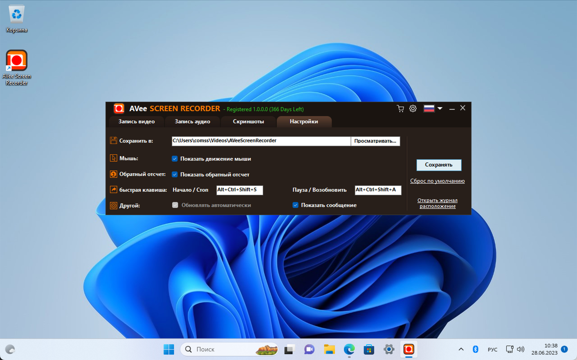
Task: Click the Пауза / Возобновить hotkey field
Action: click(378, 190)
